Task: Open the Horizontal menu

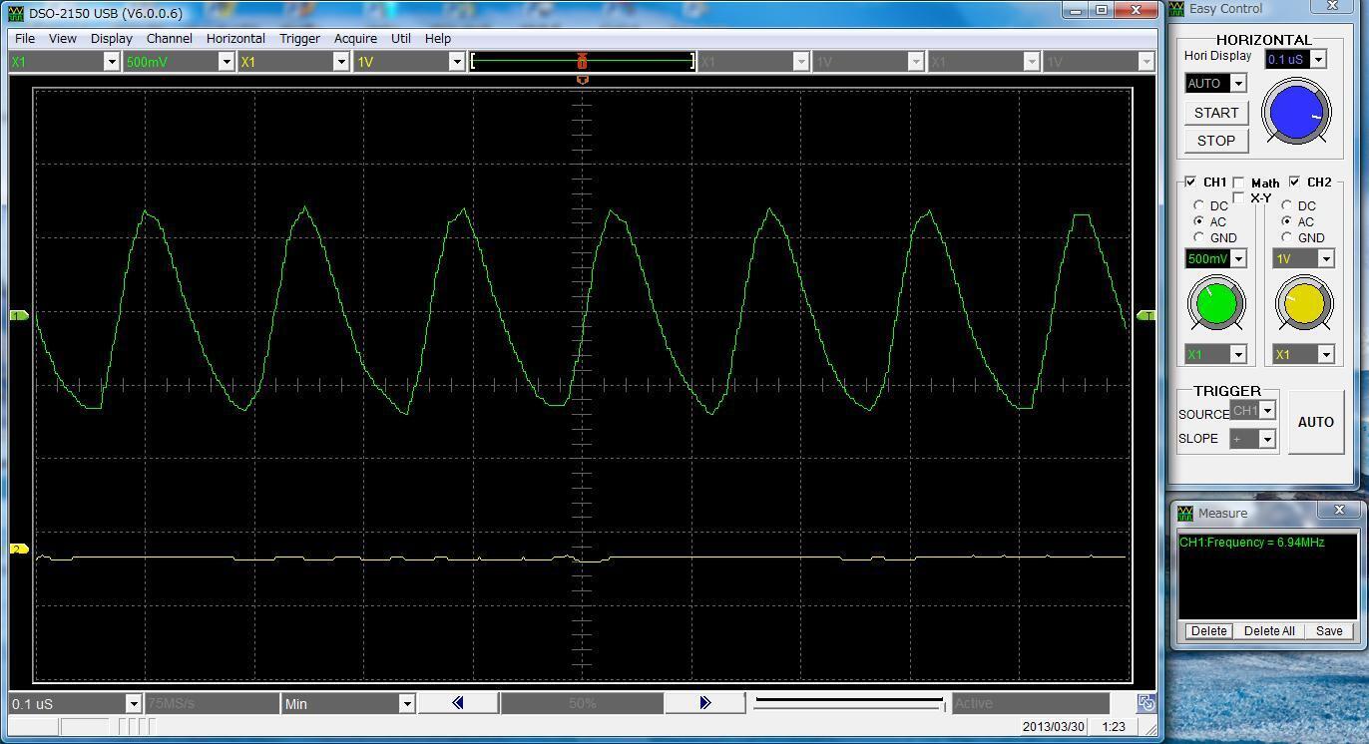Action: click(235, 38)
